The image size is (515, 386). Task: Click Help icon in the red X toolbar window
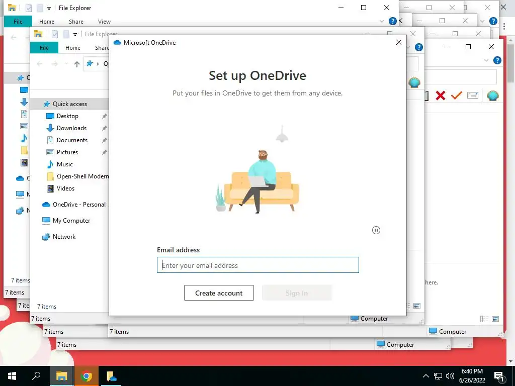pos(497,60)
